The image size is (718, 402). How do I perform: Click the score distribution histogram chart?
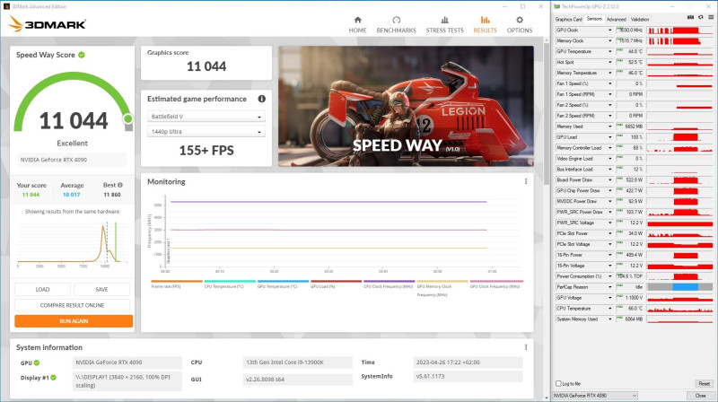(72, 243)
